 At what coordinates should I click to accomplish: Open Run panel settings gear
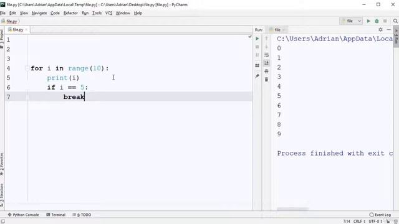point(380,30)
